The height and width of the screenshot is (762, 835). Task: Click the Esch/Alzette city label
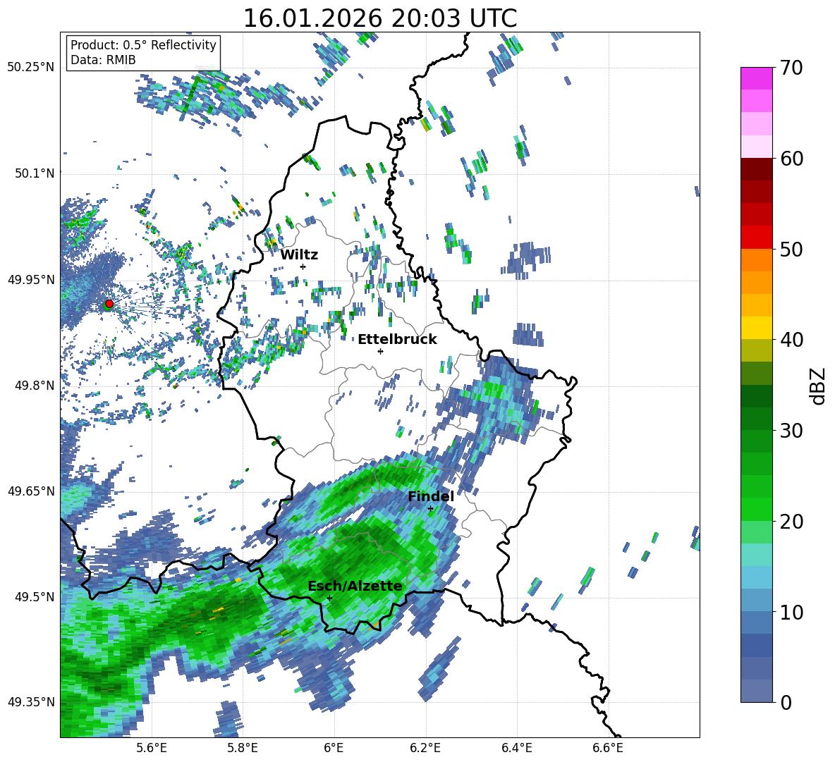pos(355,586)
